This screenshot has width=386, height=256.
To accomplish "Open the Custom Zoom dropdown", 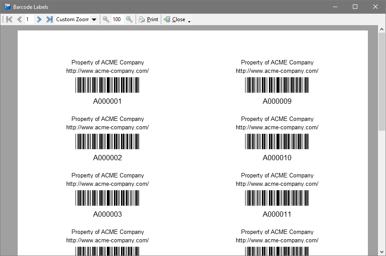I will [x=94, y=19].
